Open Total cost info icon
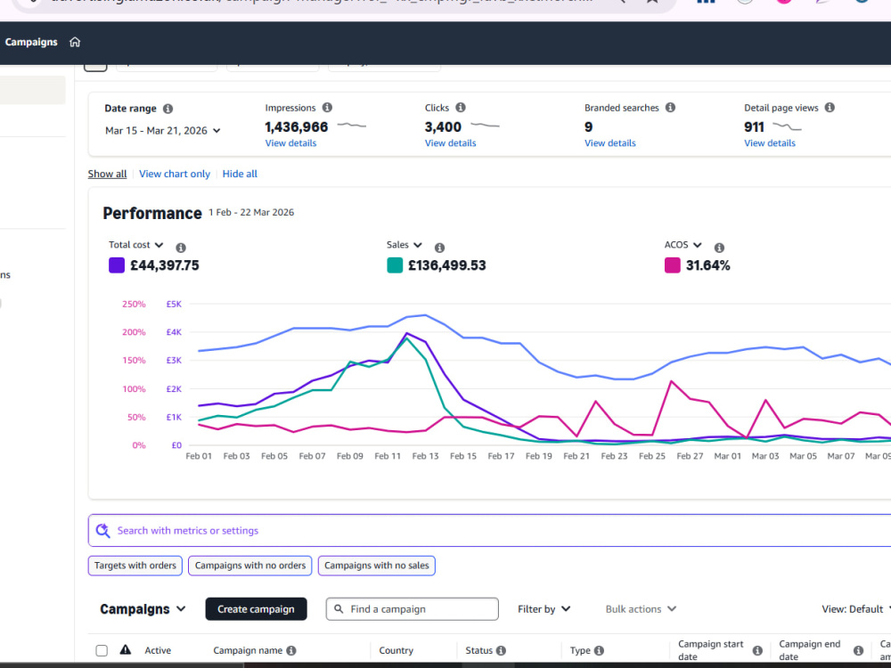Screen dimensions: 891x668 pos(181,248)
